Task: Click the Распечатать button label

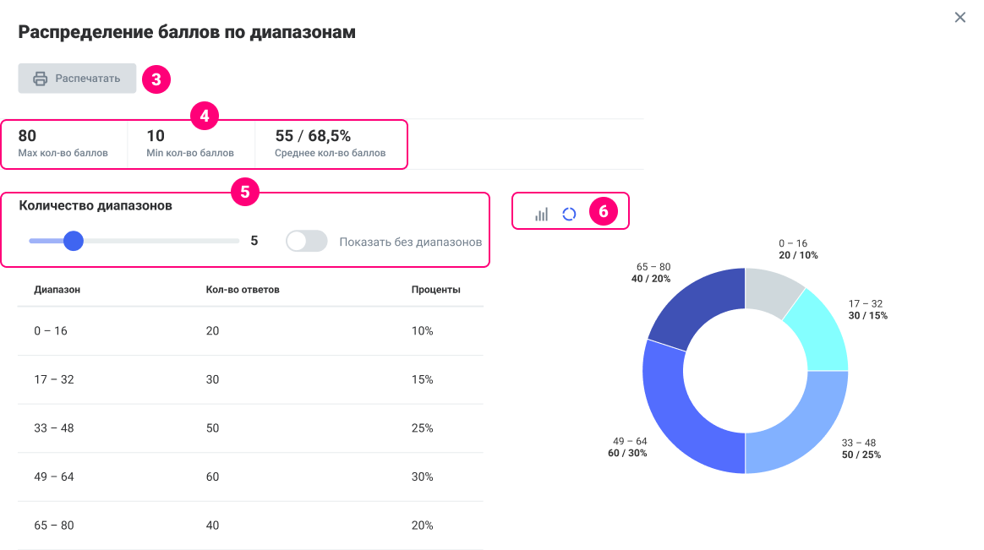Action: tap(88, 79)
